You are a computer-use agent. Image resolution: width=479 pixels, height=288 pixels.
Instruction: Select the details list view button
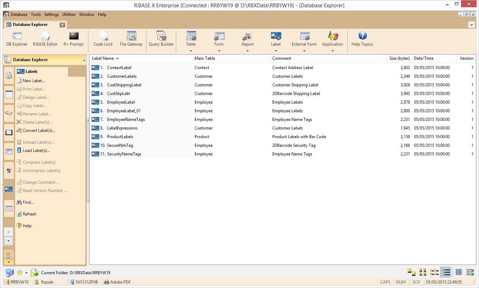(445, 272)
